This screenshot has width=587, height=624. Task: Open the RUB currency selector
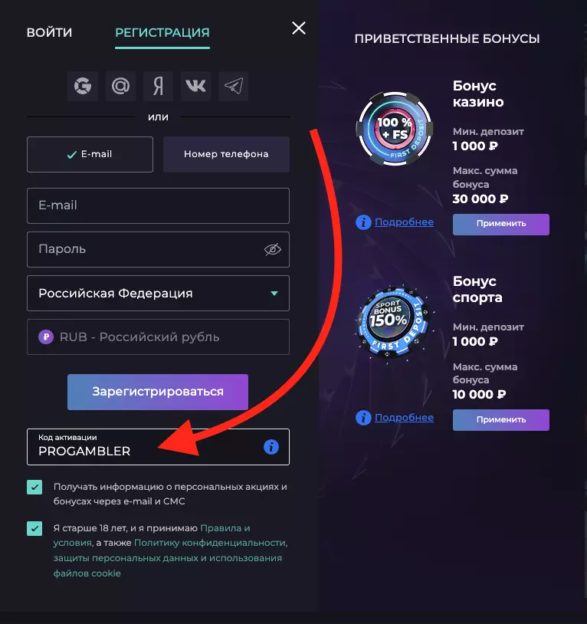pyautogui.click(x=158, y=337)
